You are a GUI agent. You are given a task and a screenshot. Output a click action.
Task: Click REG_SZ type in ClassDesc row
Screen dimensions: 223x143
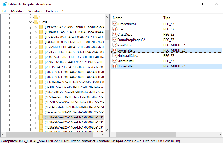tap(169, 35)
